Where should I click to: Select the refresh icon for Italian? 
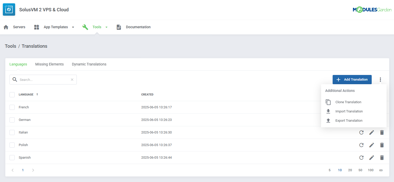click(x=361, y=132)
